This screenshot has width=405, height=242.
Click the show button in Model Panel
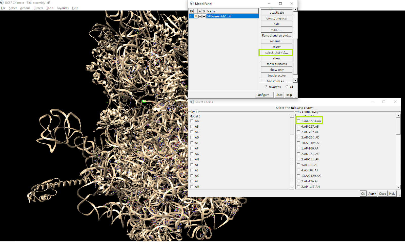pos(277,58)
